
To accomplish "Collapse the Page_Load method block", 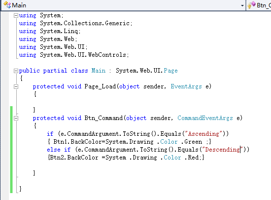I will click(x=16, y=86).
